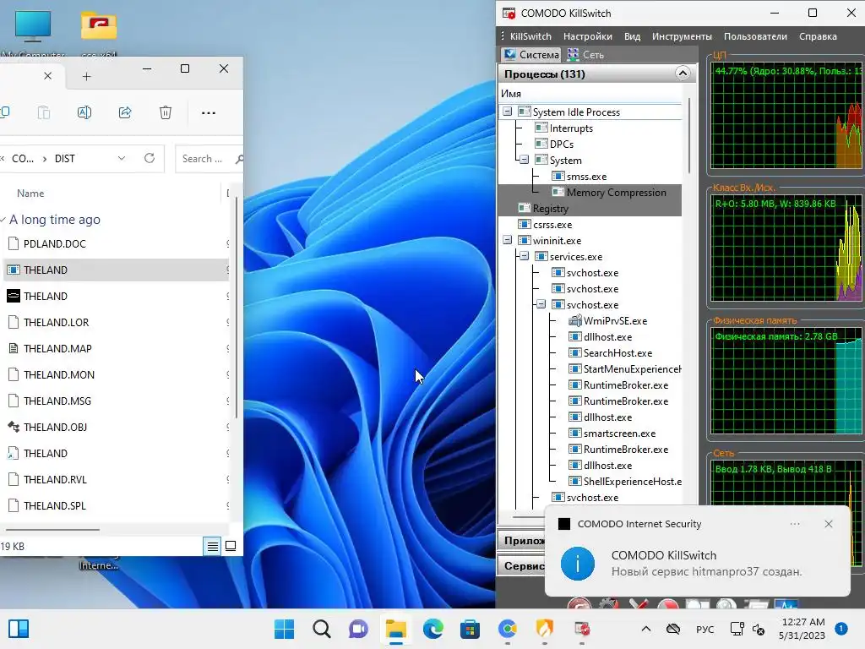Open File Explorer See more (…) menu

(x=209, y=112)
